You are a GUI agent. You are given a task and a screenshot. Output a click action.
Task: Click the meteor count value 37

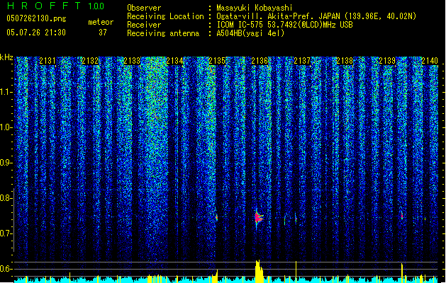pyautogui.click(x=103, y=33)
